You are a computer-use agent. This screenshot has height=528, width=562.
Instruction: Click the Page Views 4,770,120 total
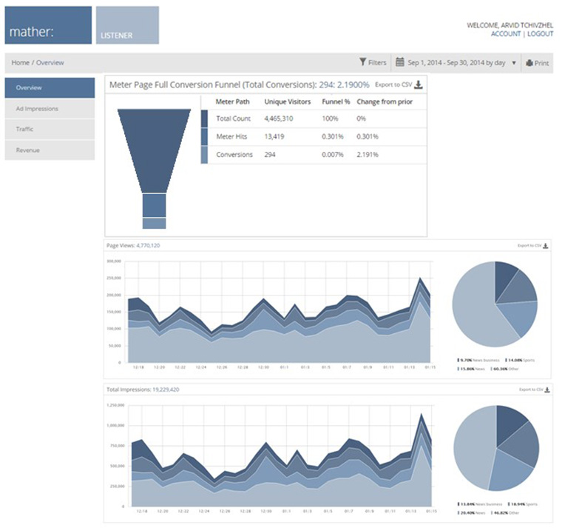click(x=148, y=246)
